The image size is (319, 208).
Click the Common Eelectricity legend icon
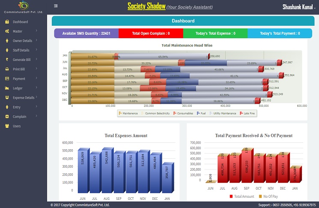pos(143,113)
